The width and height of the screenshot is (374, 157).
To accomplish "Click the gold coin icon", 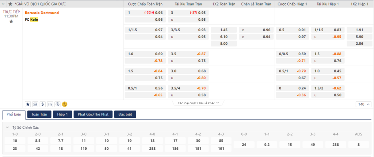I will 65,104.
